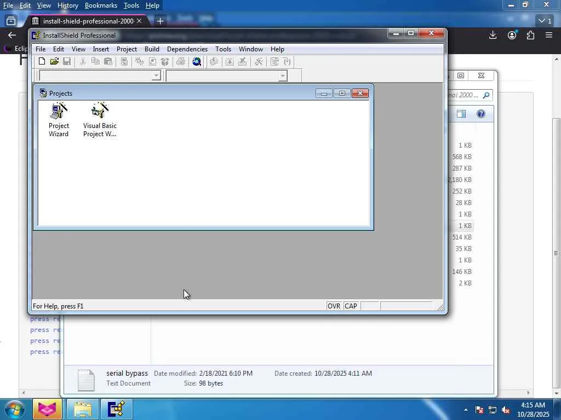Open the InstallShield Tools menu
The image size is (561, 420).
[x=224, y=49]
